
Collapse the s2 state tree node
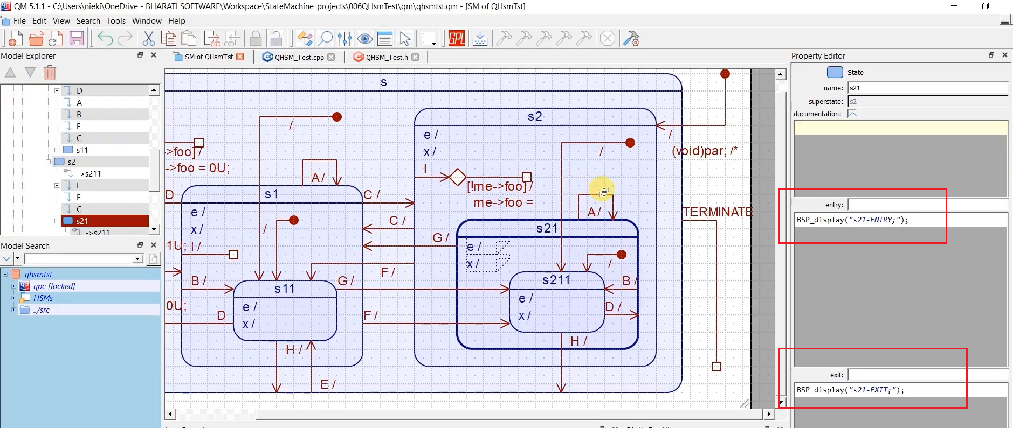pyautogui.click(x=49, y=162)
